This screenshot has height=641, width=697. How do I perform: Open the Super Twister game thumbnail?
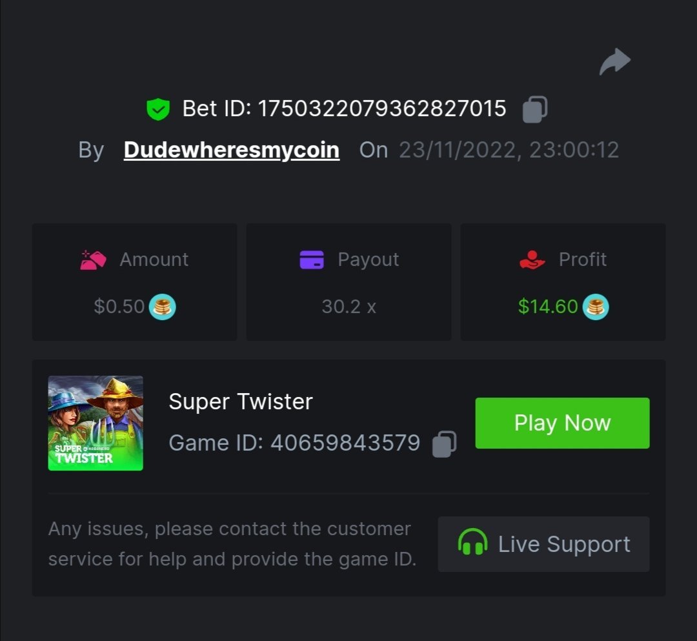[96, 423]
